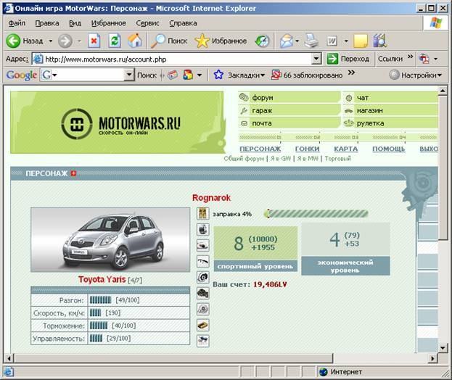452x380 pixels.
Task: Click the vertical scrollbar down arrow
Action: click(443, 347)
